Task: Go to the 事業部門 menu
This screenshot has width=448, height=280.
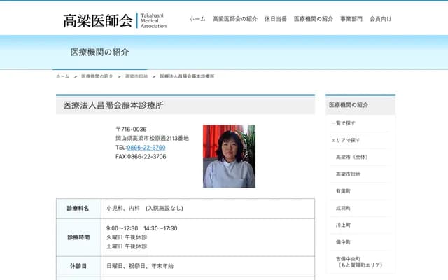Action: point(351,19)
